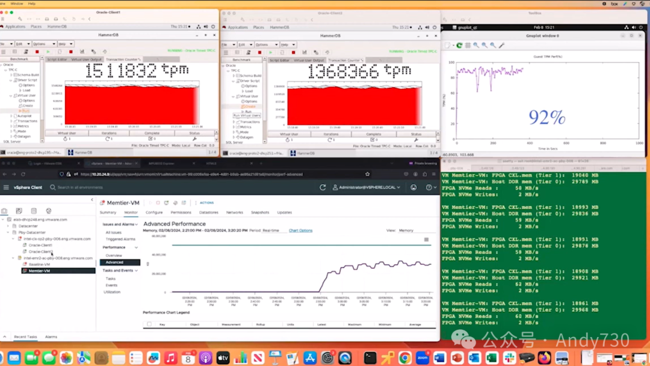Open Summary tab for Memtier-VM
Viewport: 650px width, 366px height.
point(108,212)
